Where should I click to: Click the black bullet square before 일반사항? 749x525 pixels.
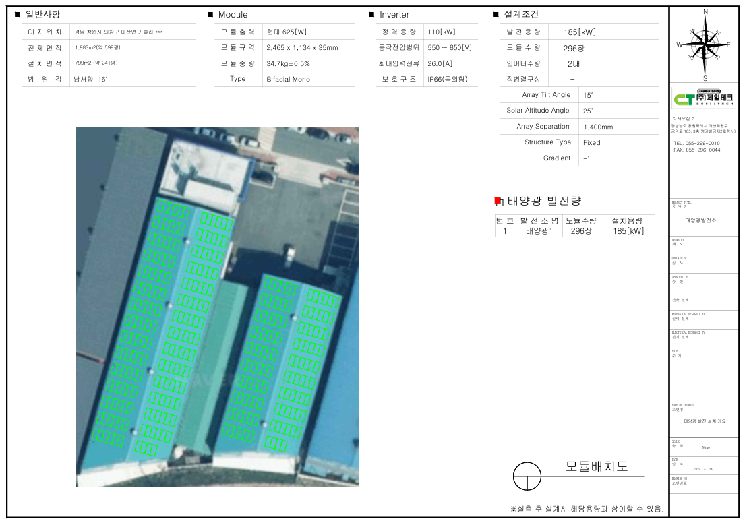[18, 15]
